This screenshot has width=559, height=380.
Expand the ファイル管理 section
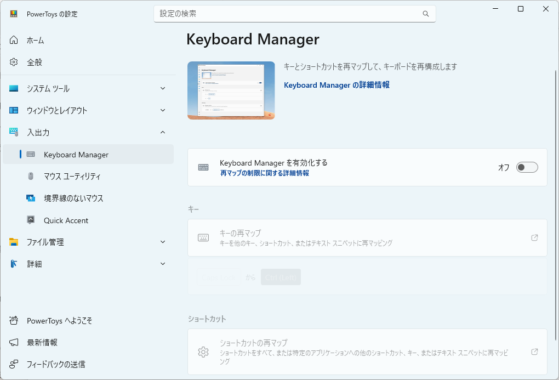tap(163, 242)
